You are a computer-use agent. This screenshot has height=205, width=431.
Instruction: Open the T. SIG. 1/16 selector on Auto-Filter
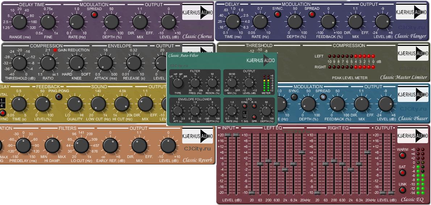(x=244, y=115)
